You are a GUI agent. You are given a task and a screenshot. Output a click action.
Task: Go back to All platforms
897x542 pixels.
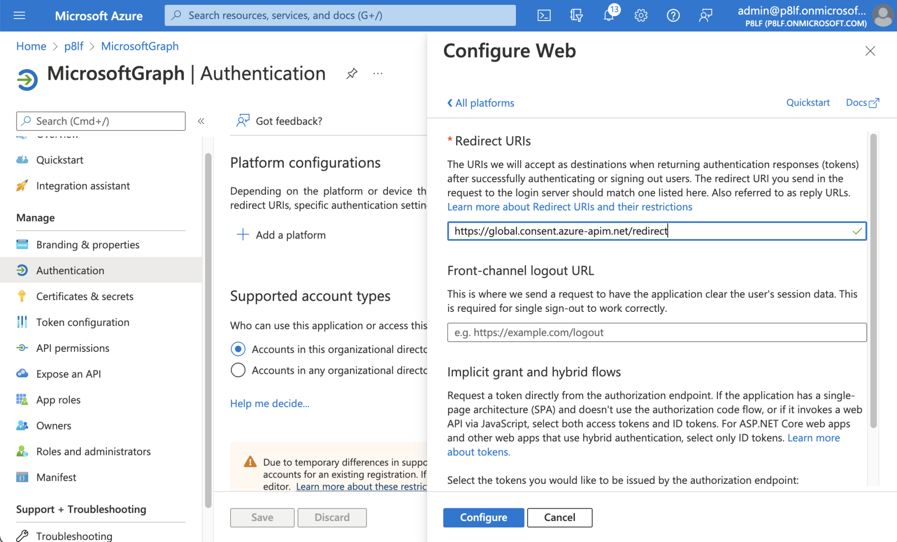[481, 103]
